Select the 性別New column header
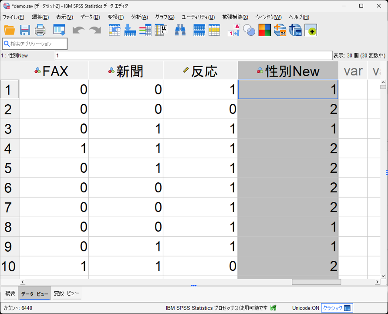388x314 pixels. pyautogui.click(x=288, y=71)
